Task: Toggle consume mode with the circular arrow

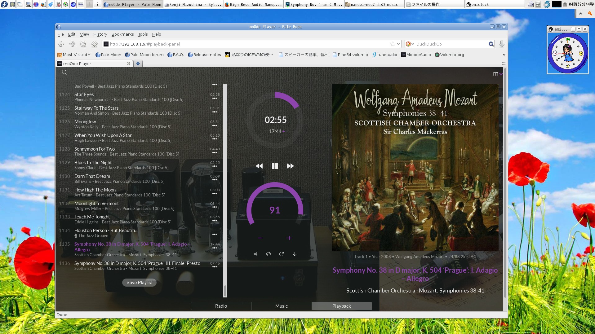Action: point(281,254)
